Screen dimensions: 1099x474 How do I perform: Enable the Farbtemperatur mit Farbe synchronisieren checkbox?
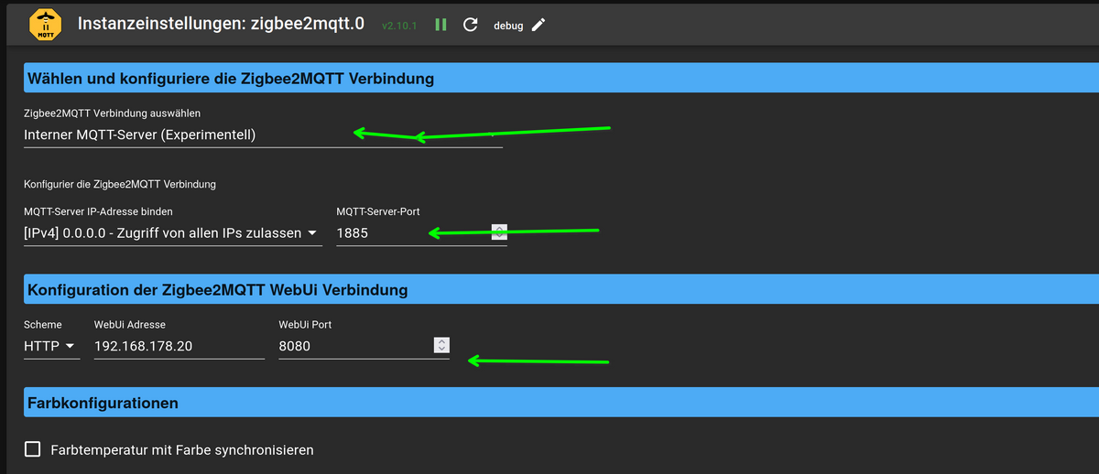(x=33, y=449)
